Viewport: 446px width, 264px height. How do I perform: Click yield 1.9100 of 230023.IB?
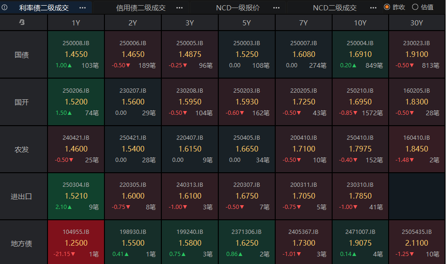417,54
